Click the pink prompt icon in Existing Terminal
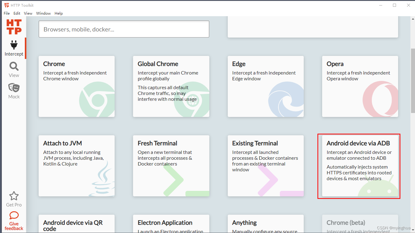 click(281, 180)
